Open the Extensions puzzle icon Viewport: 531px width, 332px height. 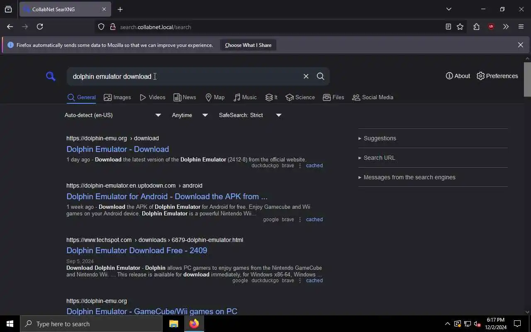476,27
